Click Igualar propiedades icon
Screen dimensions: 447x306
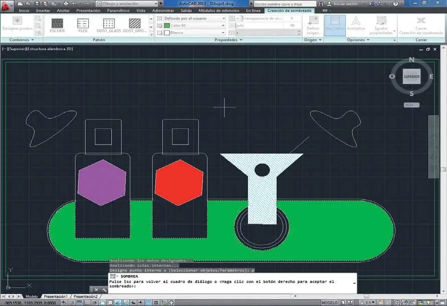point(381,23)
